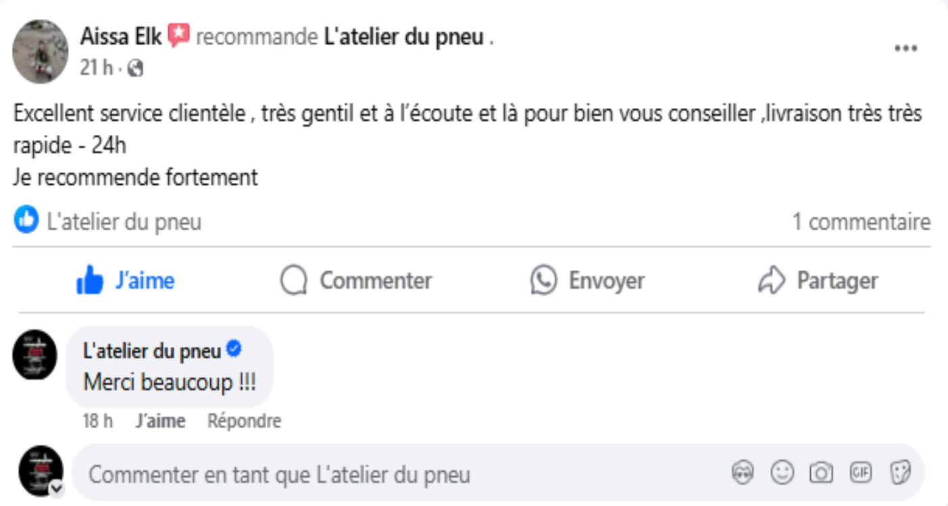Screen dimensions: 948x506
Task: Click the public globe audience icon
Action: (136, 68)
